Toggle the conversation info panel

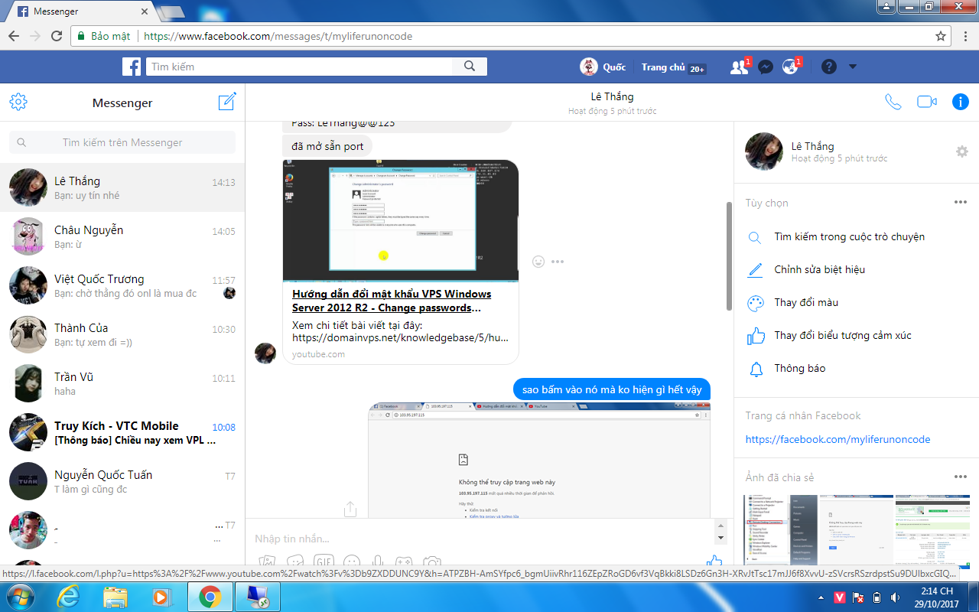click(961, 103)
